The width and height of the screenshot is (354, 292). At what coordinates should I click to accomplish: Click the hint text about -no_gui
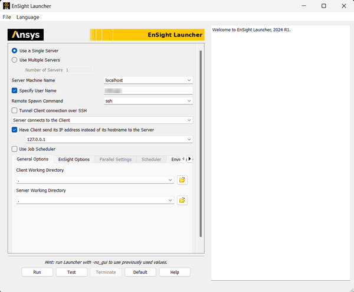[106, 263]
